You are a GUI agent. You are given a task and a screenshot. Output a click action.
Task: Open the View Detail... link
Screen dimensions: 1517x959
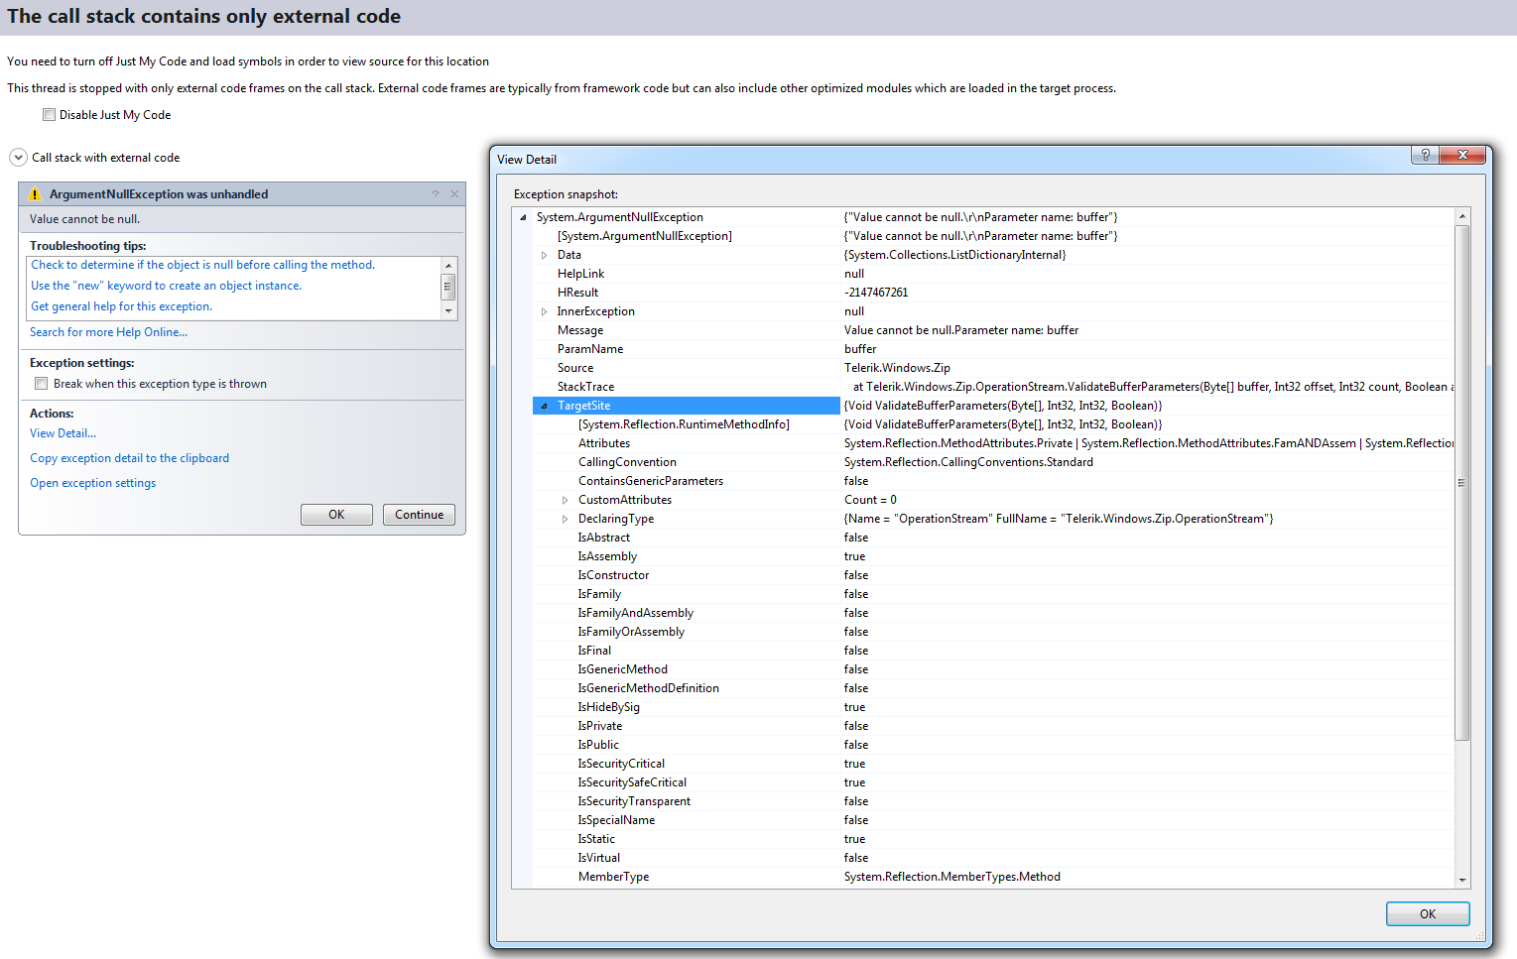(63, 433)
